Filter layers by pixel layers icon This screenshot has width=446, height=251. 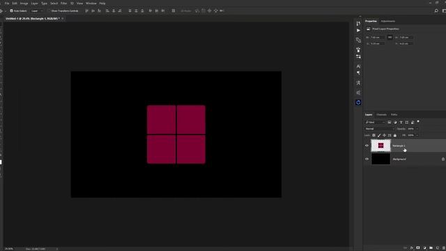pyautogui.click(x=390, y=123)
